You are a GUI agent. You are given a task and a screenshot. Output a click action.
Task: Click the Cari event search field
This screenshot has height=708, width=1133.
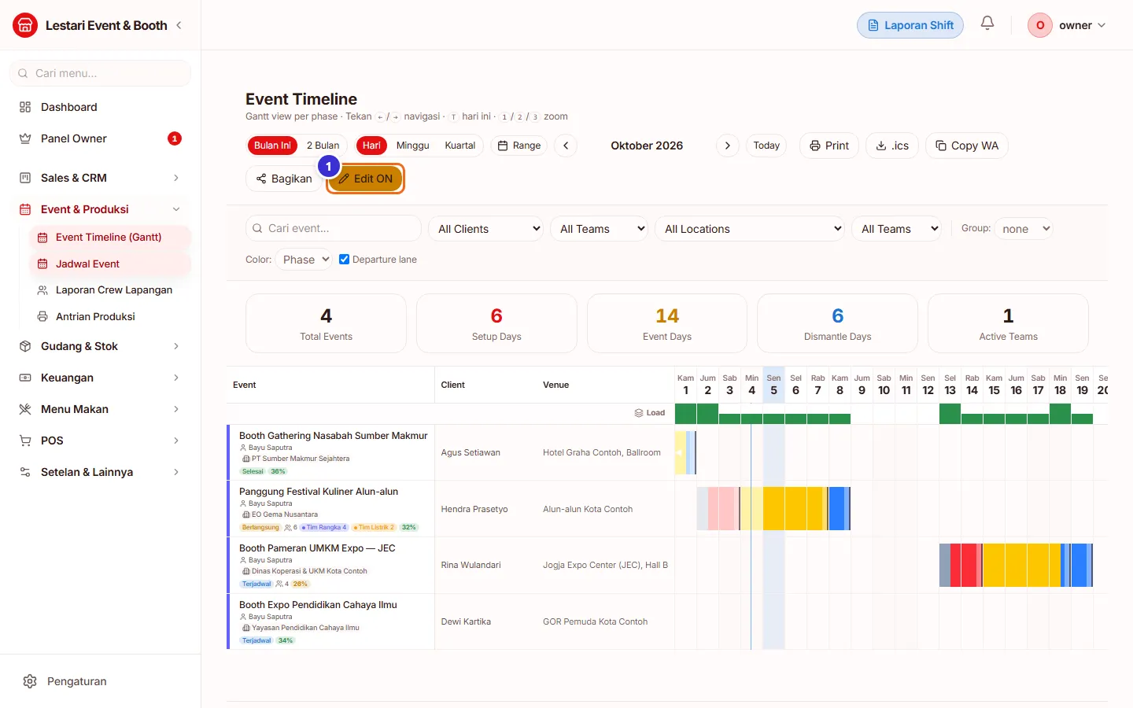(334, 229)
